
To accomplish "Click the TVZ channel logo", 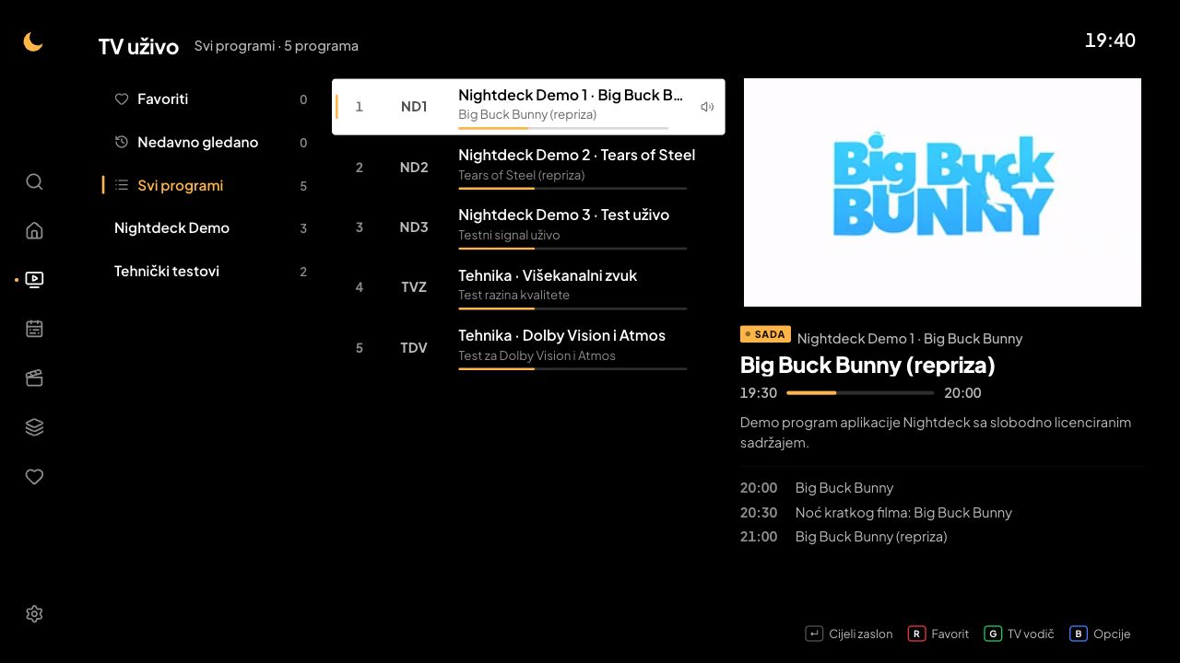I will coord(414,287).
